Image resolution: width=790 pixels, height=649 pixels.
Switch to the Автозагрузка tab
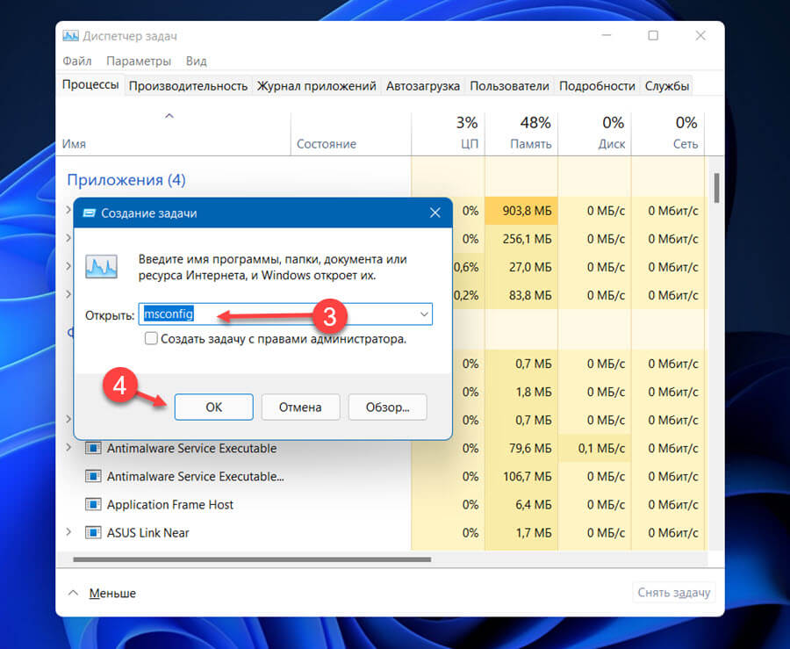tap(423, 86)
